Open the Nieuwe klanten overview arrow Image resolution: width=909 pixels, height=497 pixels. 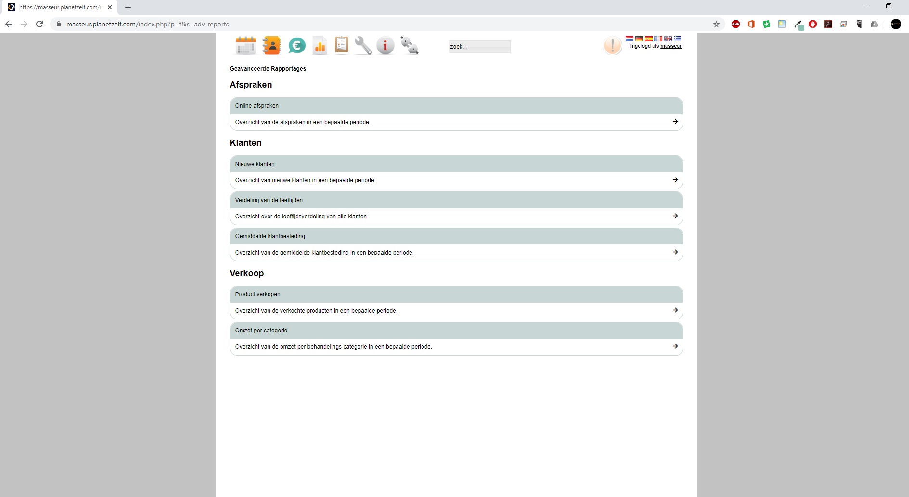coord(675,180)
